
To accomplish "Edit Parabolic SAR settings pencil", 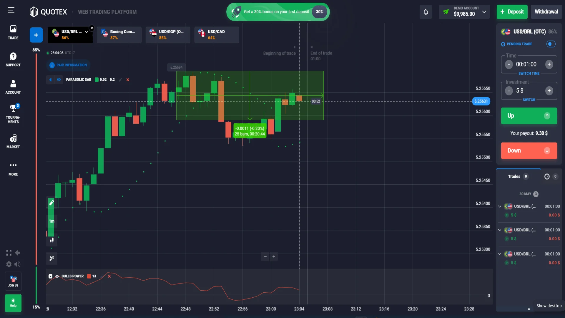I will [x=120, y=79].
